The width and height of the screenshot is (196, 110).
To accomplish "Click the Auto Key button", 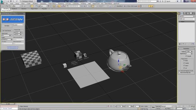I will coord(158,106).
